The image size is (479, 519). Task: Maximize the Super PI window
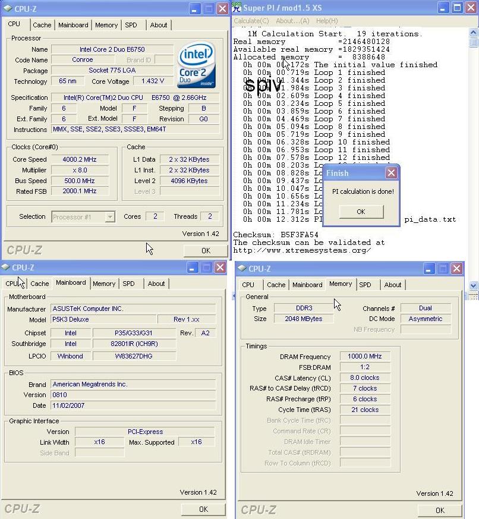pos(457,8)
